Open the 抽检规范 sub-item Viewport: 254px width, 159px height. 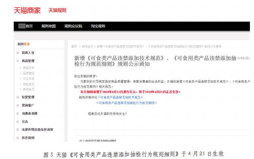click(x=29, y=84)
